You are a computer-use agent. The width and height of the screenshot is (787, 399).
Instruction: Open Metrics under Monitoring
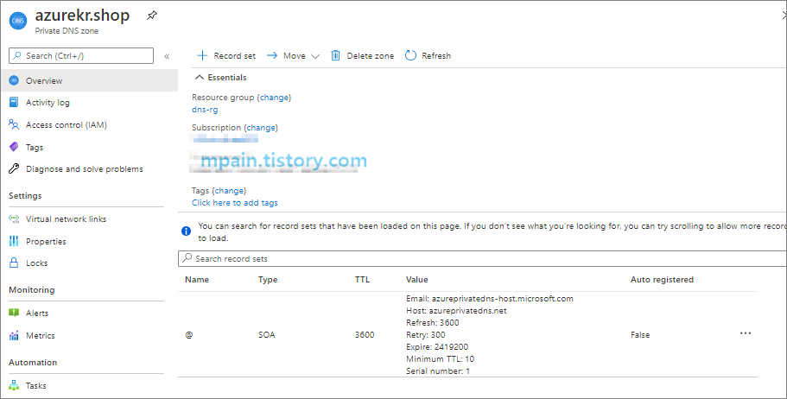click(x=40, y=335)
